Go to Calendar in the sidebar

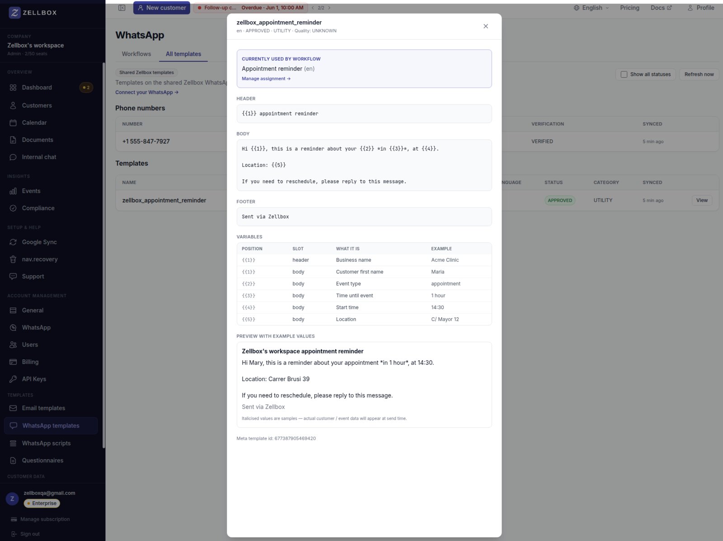point(34,122)
